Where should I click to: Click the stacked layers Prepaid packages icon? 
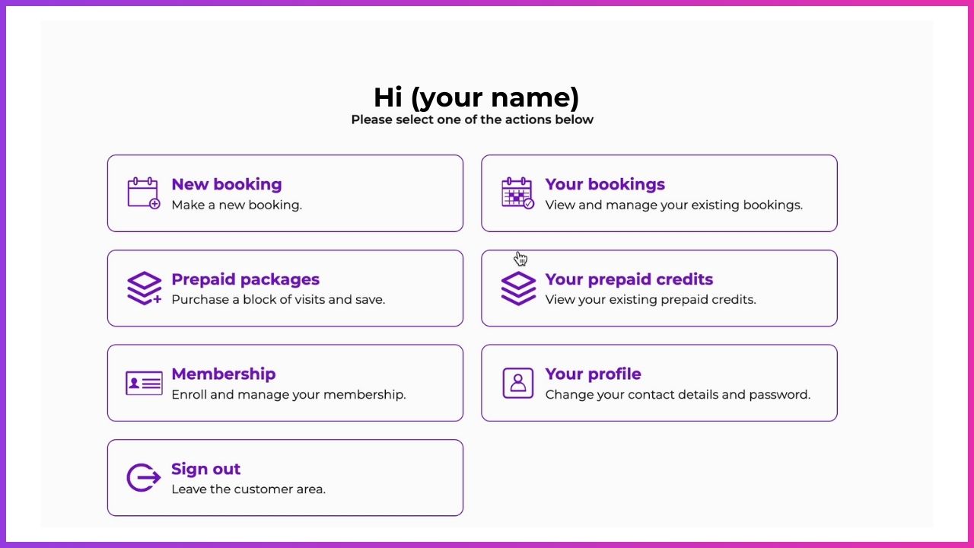pyautogui.click(x=144, y=288)
